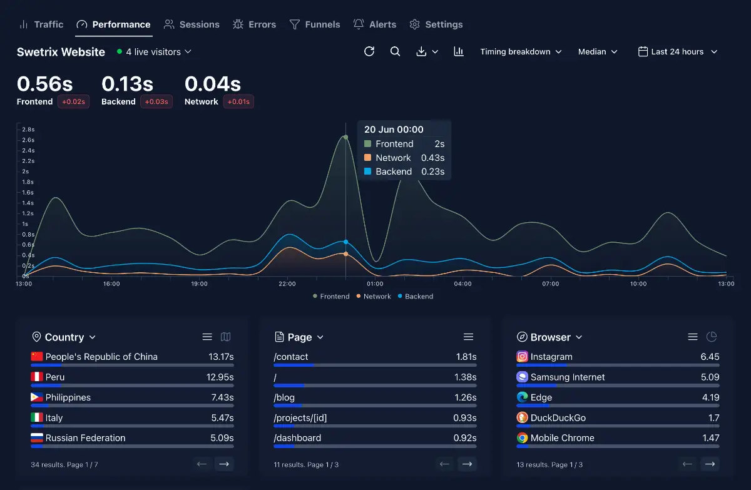Click the bar chart type icon
Screen dimensions: 751x490
click(x=459, y=51)
